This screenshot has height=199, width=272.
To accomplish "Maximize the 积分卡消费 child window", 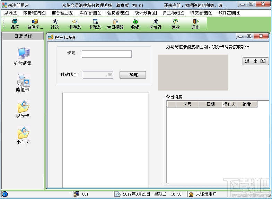I will pos(249,36).
